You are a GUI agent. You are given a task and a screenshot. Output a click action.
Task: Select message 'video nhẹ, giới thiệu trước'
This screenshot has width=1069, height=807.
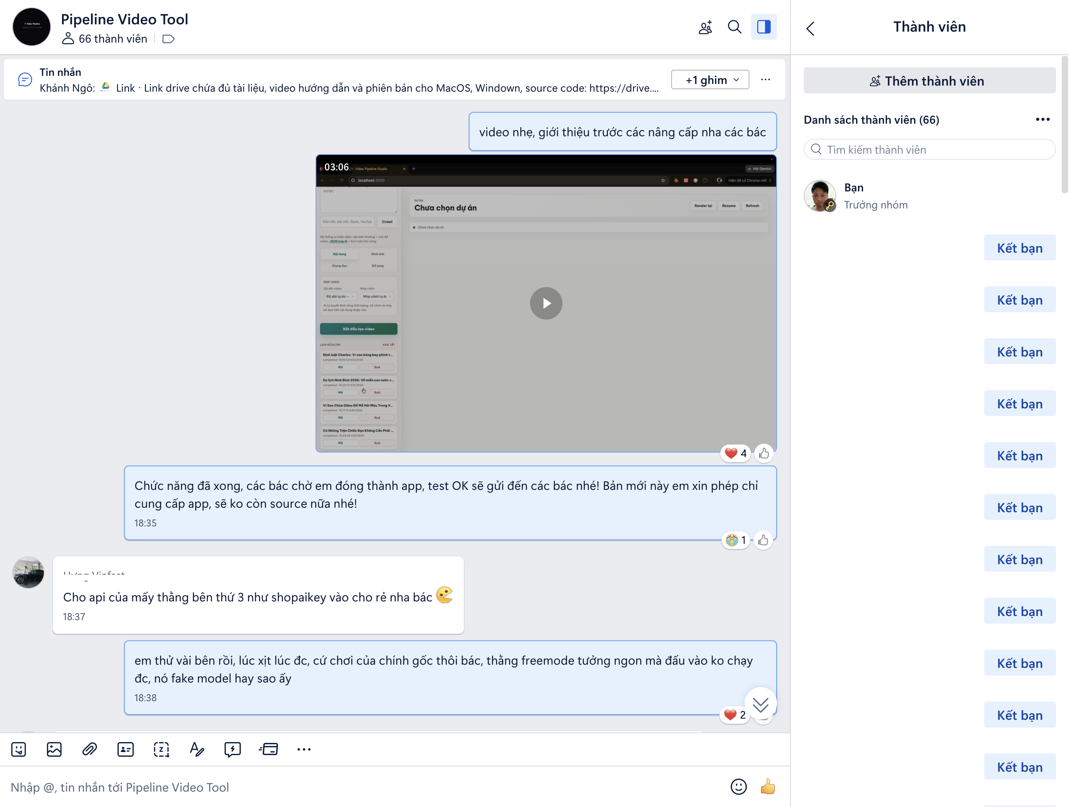[623, 132]
